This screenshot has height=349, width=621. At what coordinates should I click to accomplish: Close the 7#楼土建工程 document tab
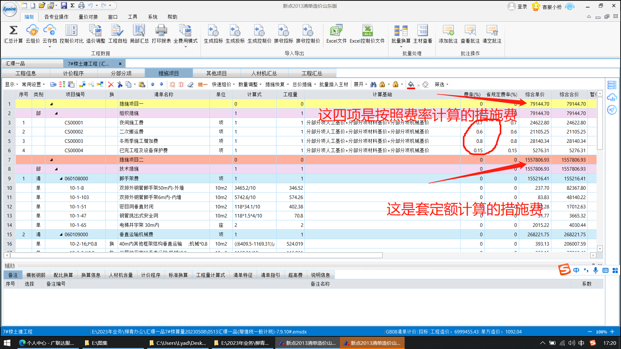(120, 64)
